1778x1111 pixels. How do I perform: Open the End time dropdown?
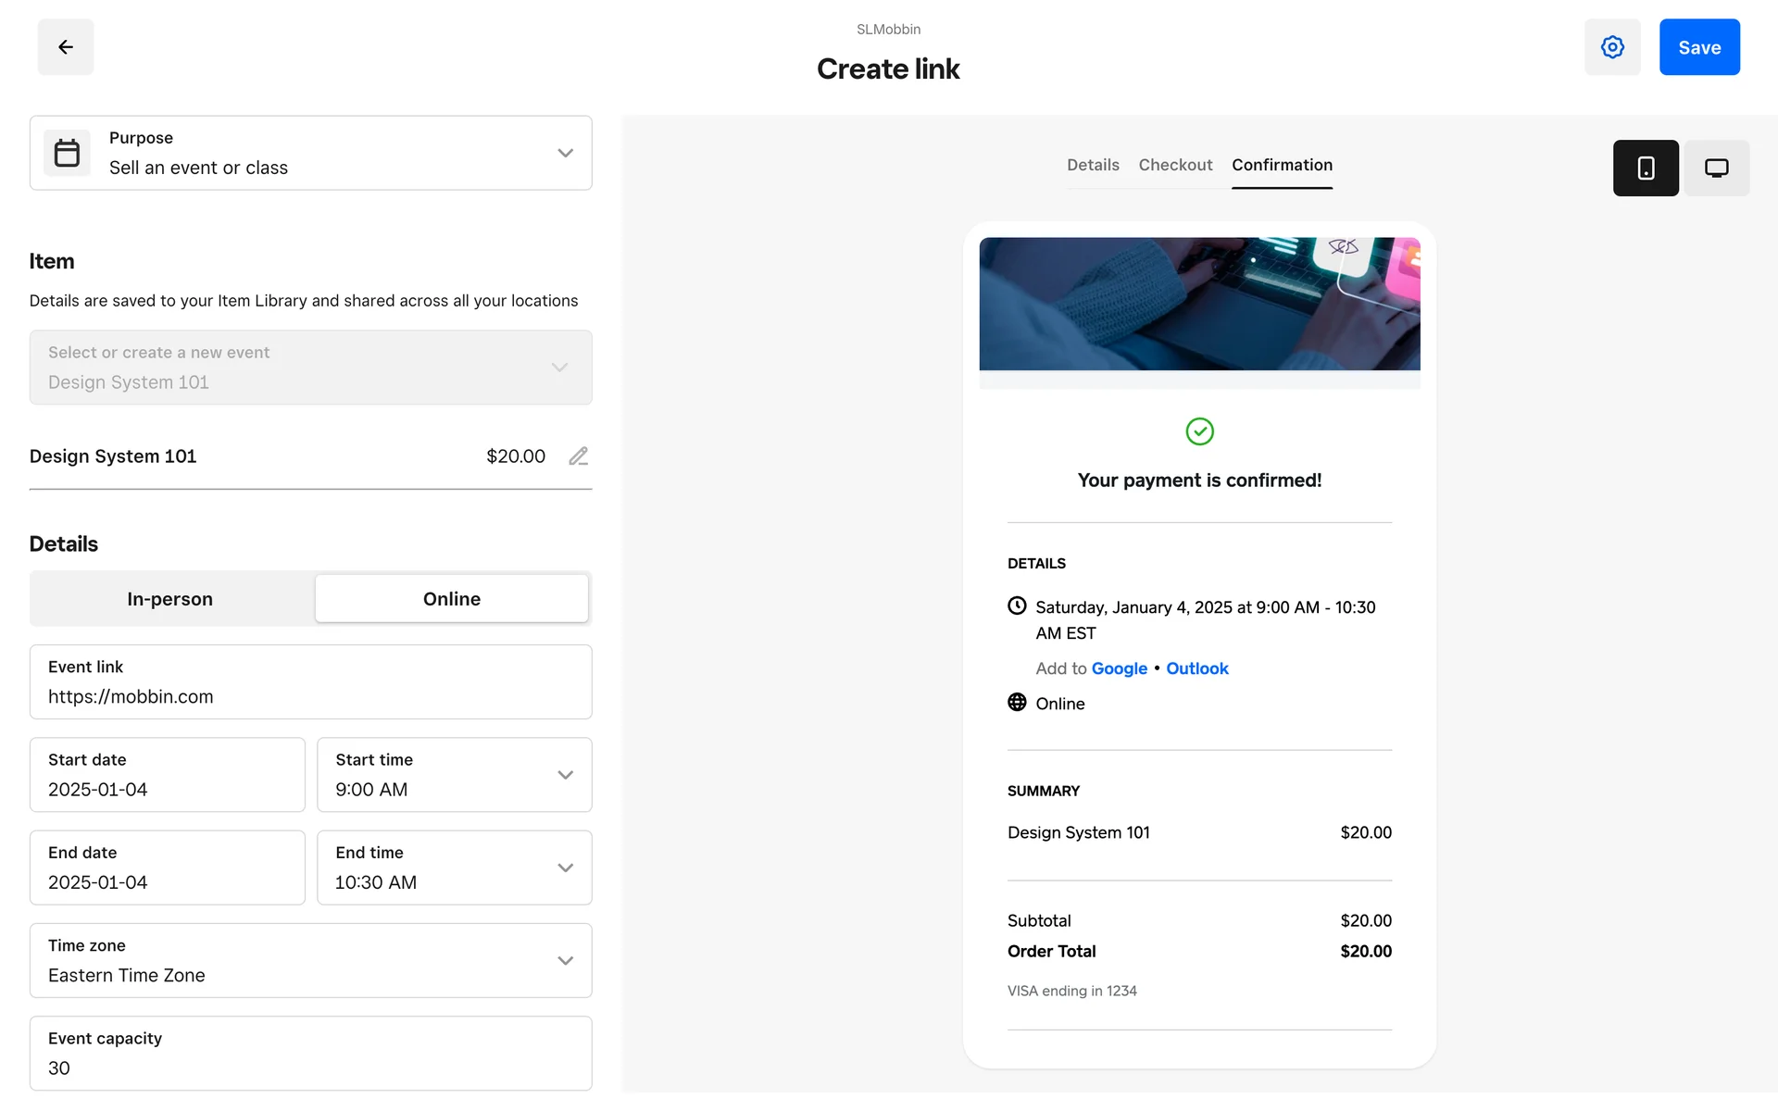[565, 868]
